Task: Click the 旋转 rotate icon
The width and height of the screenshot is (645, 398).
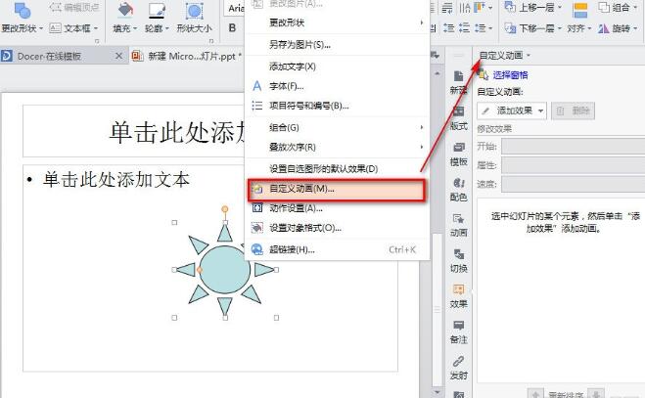Action: [x=604, y=28]
